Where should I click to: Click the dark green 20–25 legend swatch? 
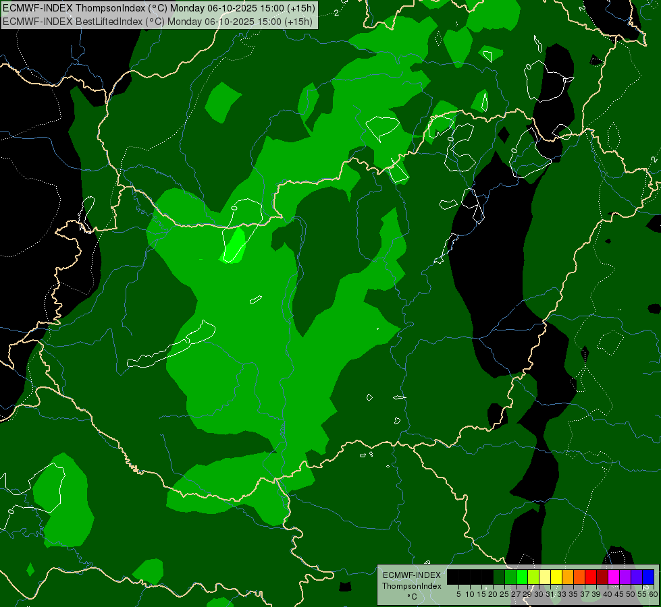click(x=499, y=577)
